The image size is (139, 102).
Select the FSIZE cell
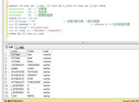(34, 79)
